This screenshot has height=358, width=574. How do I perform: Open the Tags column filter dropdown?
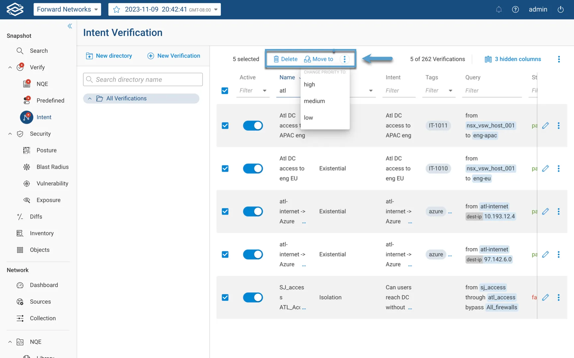(450, 90)
